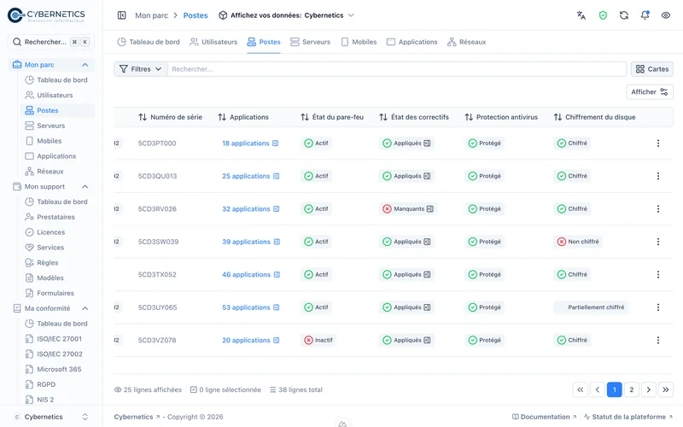The image size is (683, 427).
Task: Refresh data with the sync icon
Action: coord(624,15)
